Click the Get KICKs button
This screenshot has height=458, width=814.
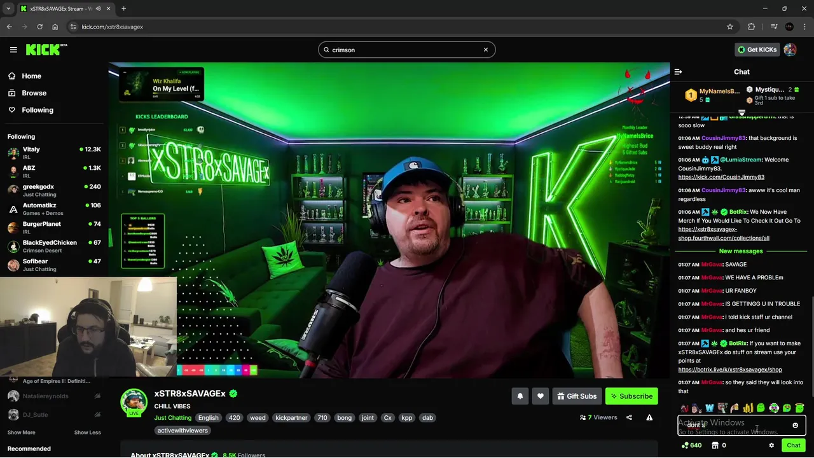(757, 50)
